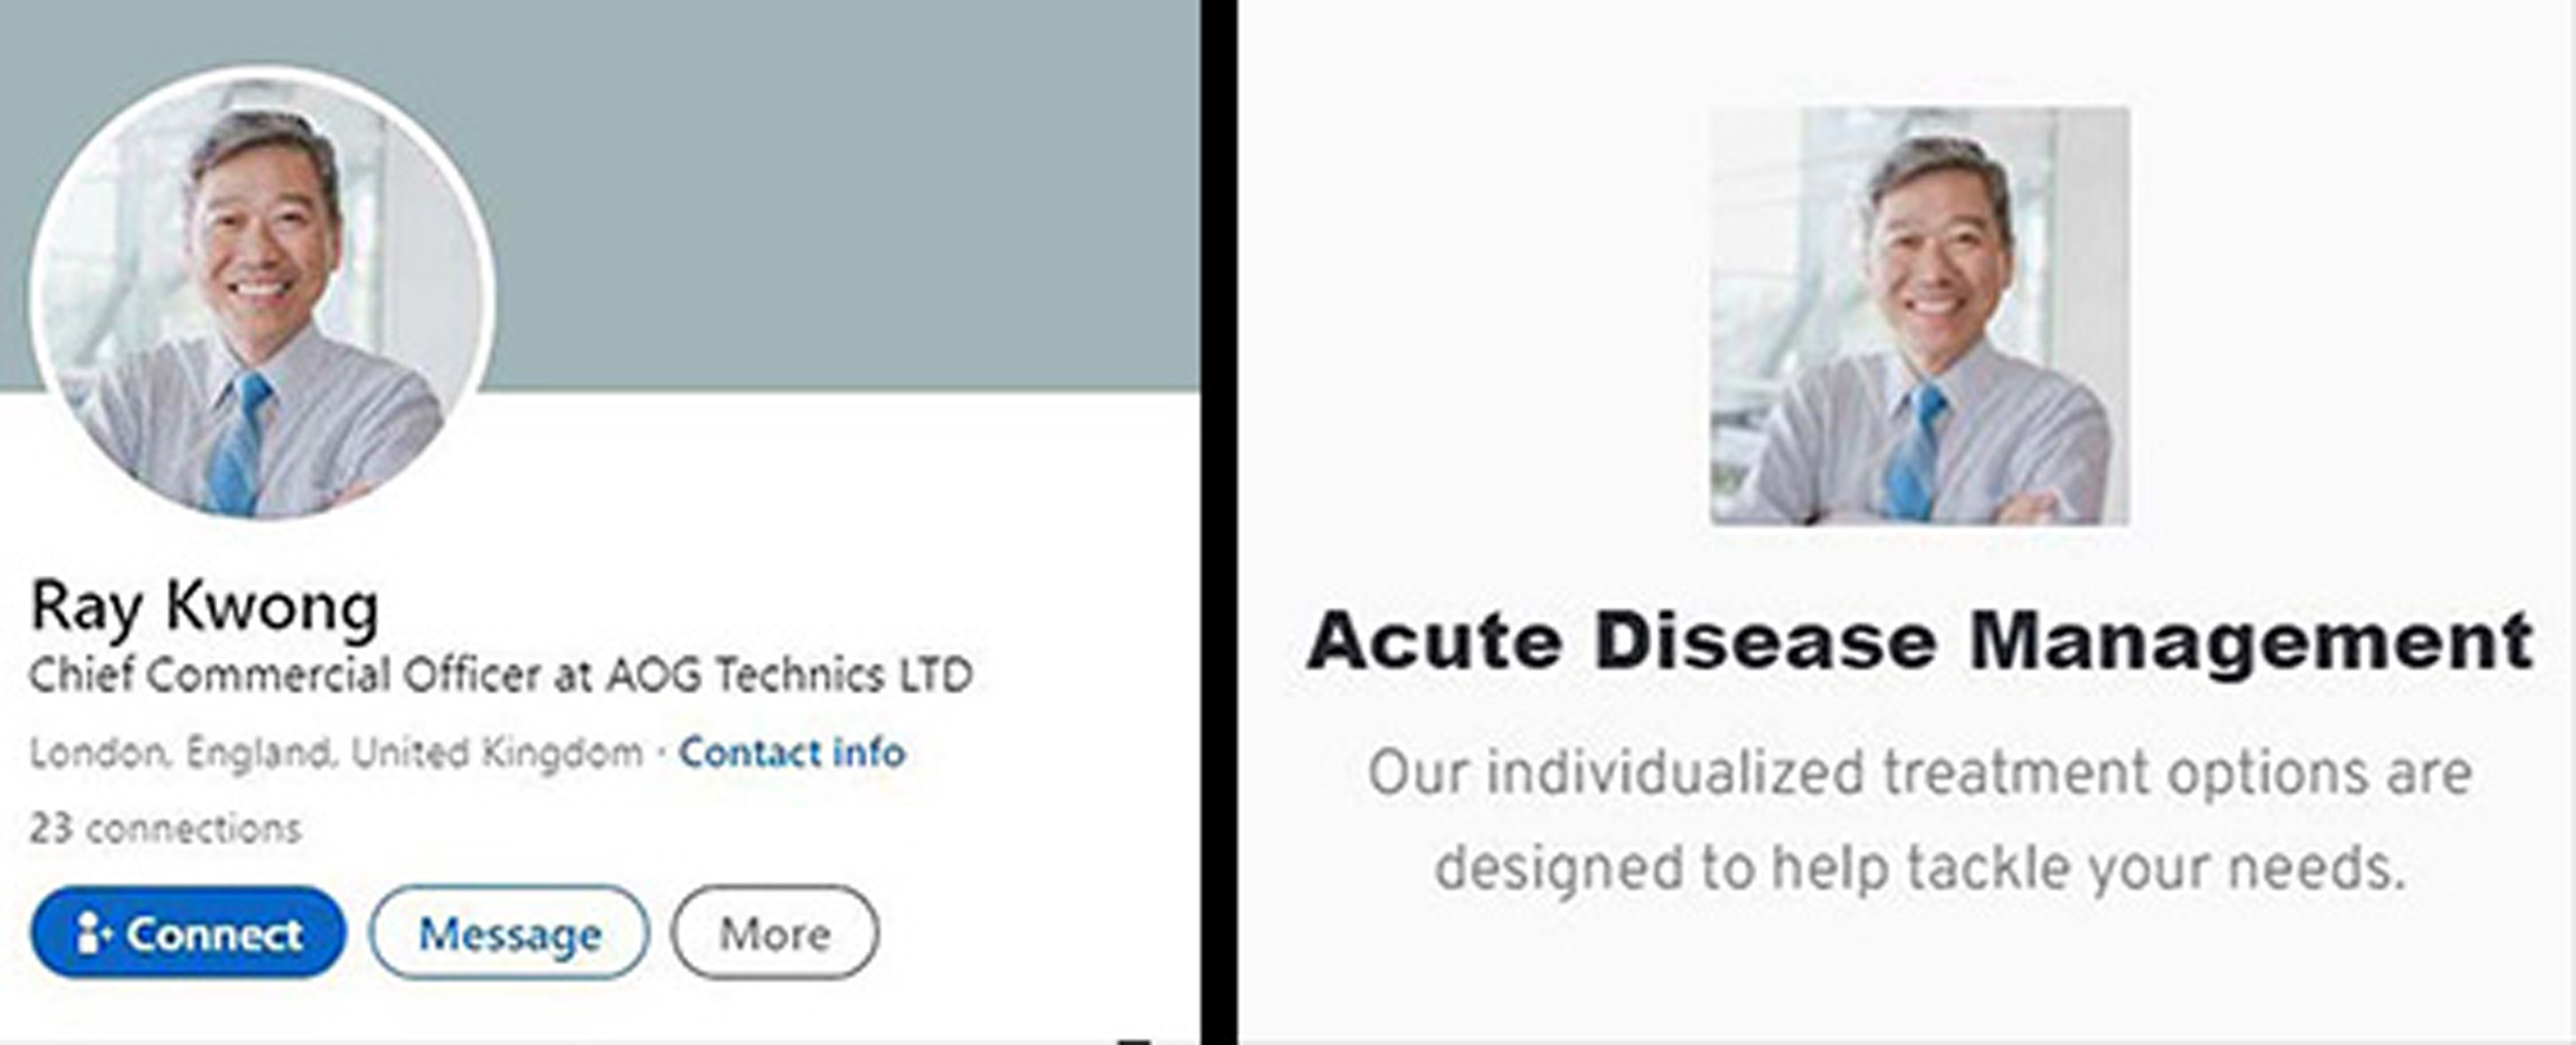The width and height of the screenshot is (2576, 1045).
Task: Click the black vertical divider between panels
Action: tap(1219, 522)
